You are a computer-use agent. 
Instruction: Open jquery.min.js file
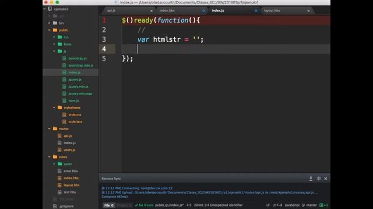[x=78, y=87]
